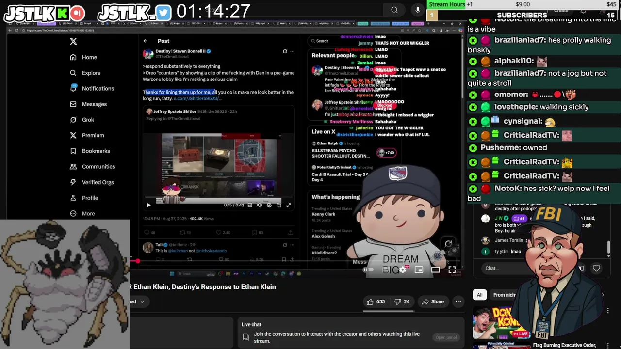This screenshot has width=621, height=349.
Task: Open Home in the X sidebar
Action: (83, 57)
